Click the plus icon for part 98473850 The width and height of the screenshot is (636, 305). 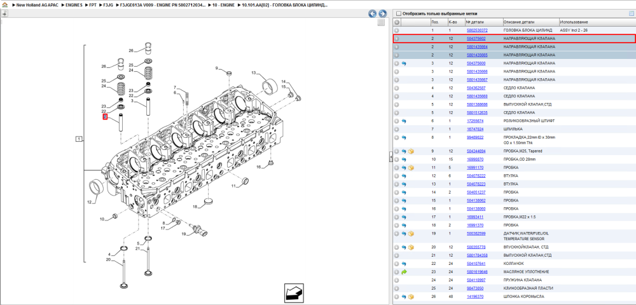[x=397, y=288]
